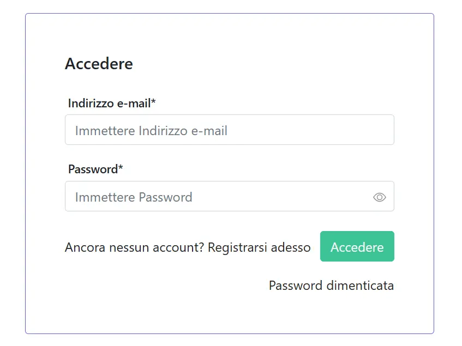This screenshot has width=462, height=346.
Task: Click the asterisk after Indirizzo e-mail
Action: coord(153,101)
